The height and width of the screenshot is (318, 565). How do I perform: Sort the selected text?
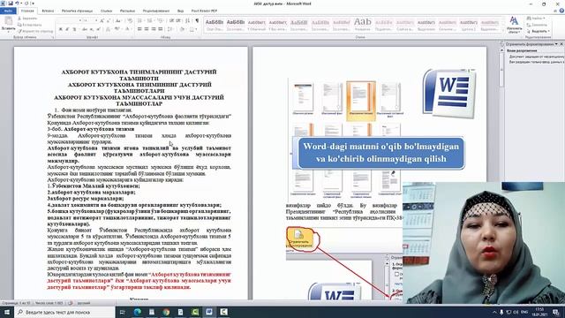point(187,20)
